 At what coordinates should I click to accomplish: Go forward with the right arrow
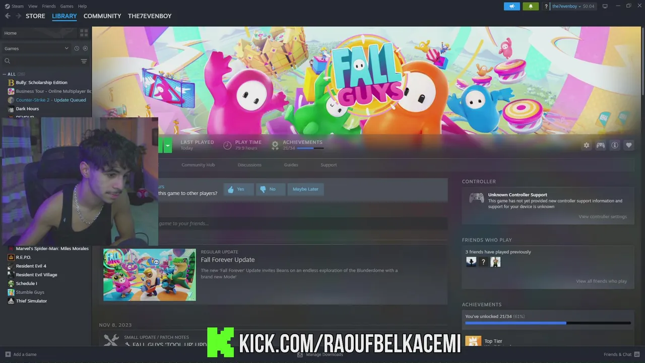(x=19, y=16)
